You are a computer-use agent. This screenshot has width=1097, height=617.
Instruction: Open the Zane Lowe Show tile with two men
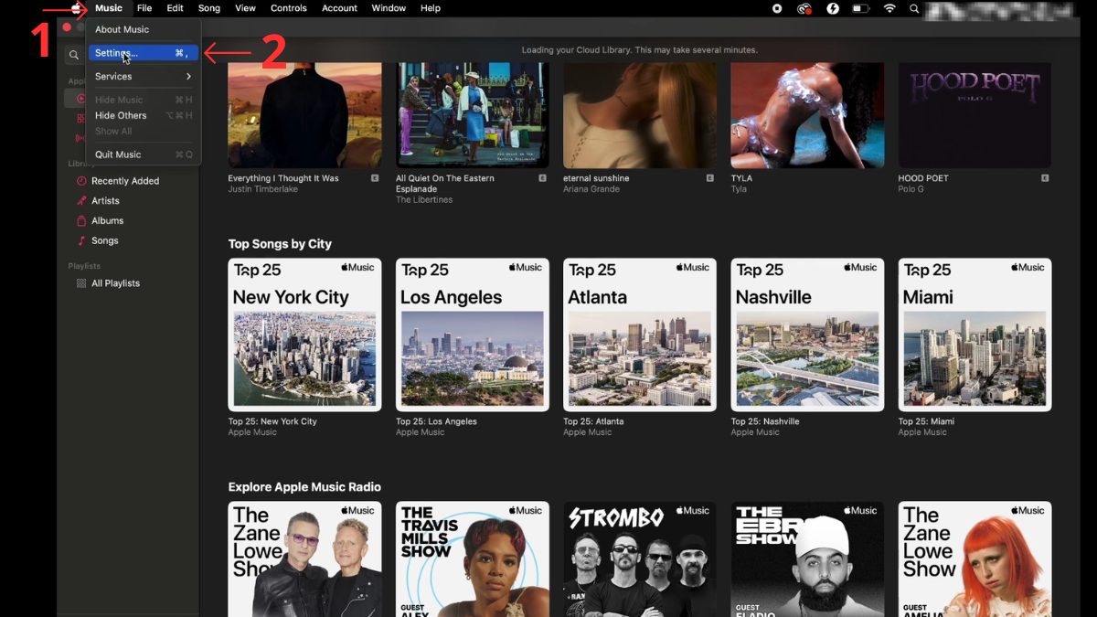pyautogui.click(x=304, y=558)
